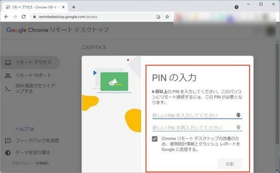The height and width of the screenshot is (173, 280).
Task: Click the 新しい PIN を再入力してください field
Action: pyautogui.click(x=197, y=128)
